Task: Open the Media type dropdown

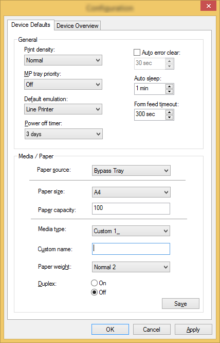Action: (x=131, y=231)
